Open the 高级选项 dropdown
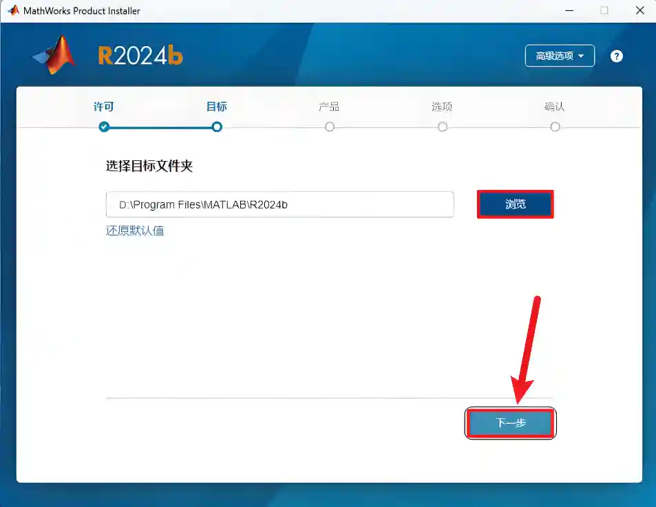Image resolution: width=656 pixels, height=507 pixels. (x=560, y=56)
